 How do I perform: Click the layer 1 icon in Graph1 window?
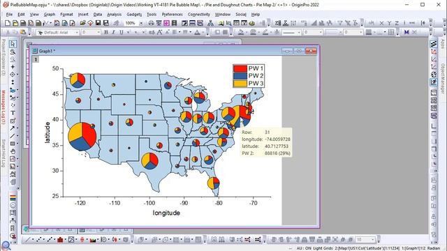coord(36,59)
